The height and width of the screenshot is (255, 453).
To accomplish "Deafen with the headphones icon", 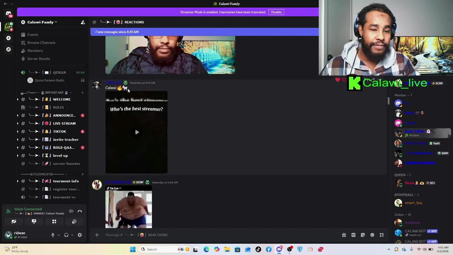I will [66, 235].
